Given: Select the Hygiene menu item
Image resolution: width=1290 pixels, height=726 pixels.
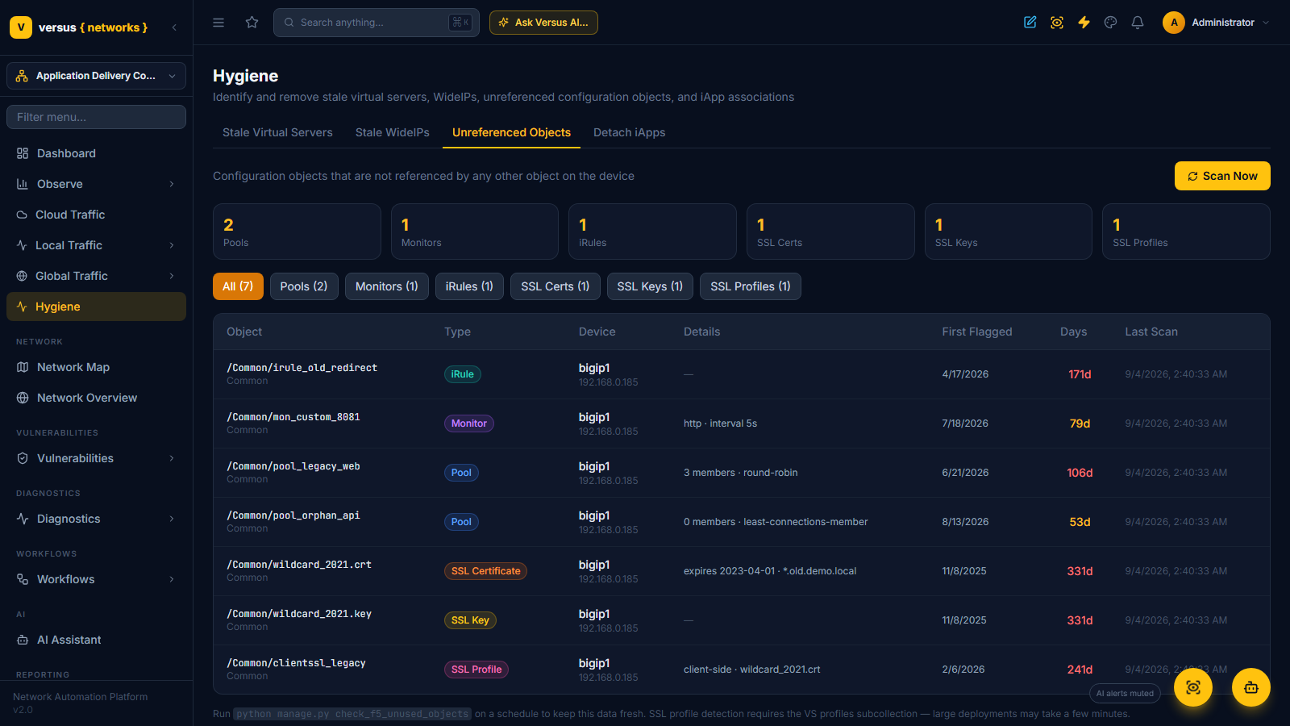Looking at the screenshot, I should point(96,307).
